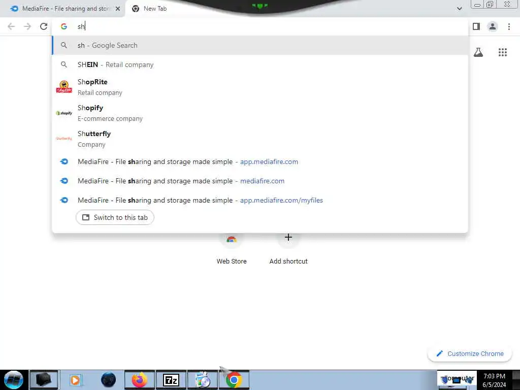
Task: Pick the Shopify e-commerce suggestion
Action: point(260,113)
